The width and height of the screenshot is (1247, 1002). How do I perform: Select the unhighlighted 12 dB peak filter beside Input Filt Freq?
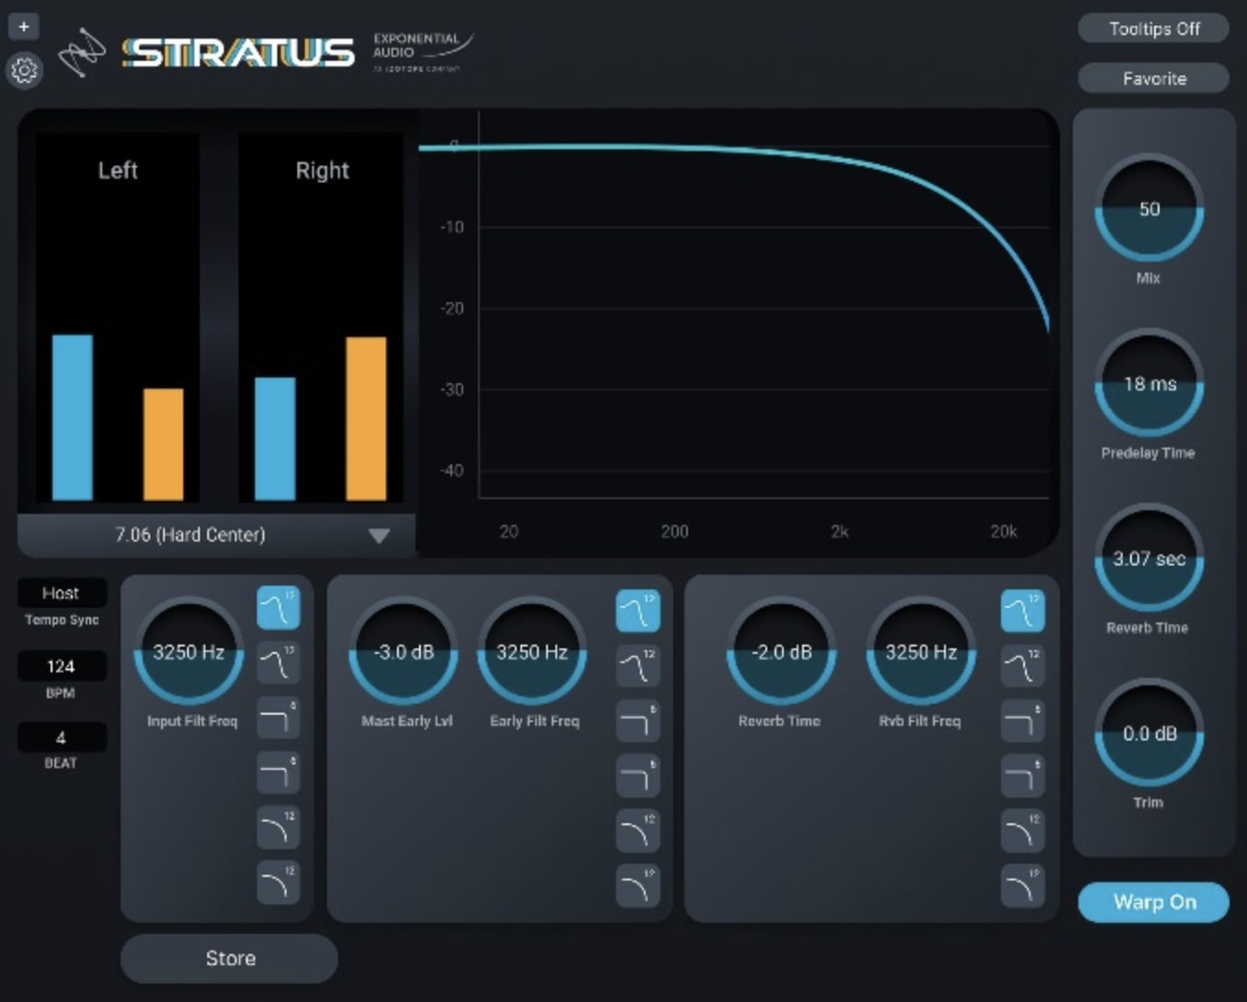tap(278, 663)
